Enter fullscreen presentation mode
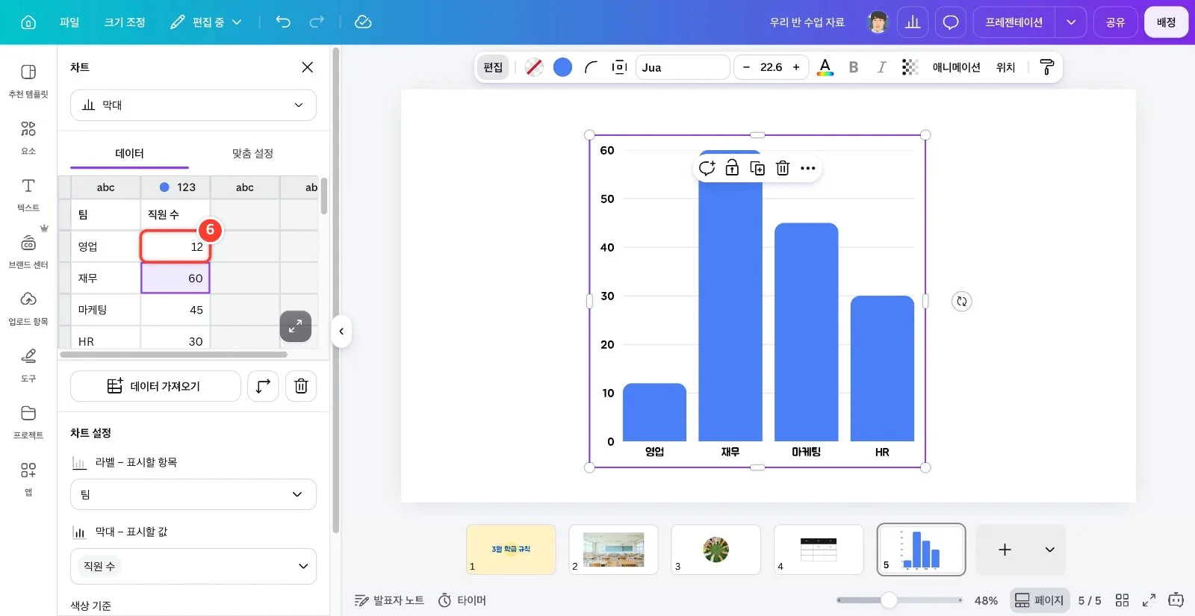1195x616 pixels. coord(1149,600)
